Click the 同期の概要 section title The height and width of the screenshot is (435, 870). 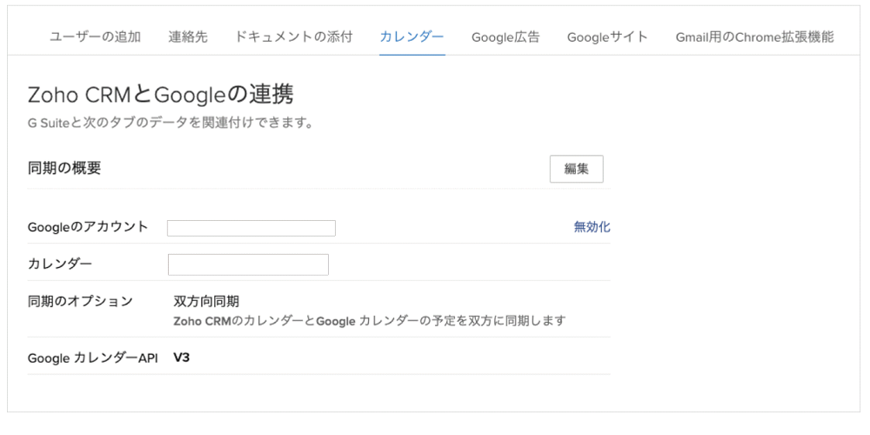pos(64,168)
